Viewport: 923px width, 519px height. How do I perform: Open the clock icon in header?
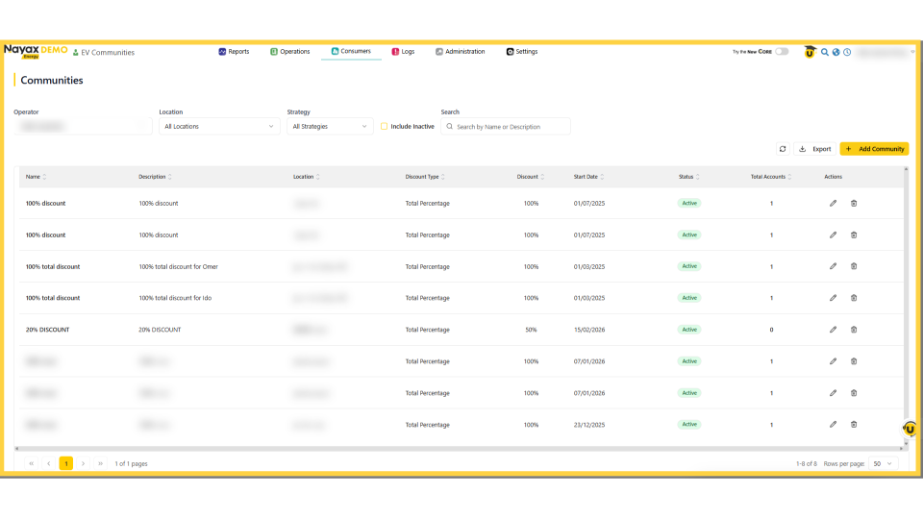pos(847,52)
